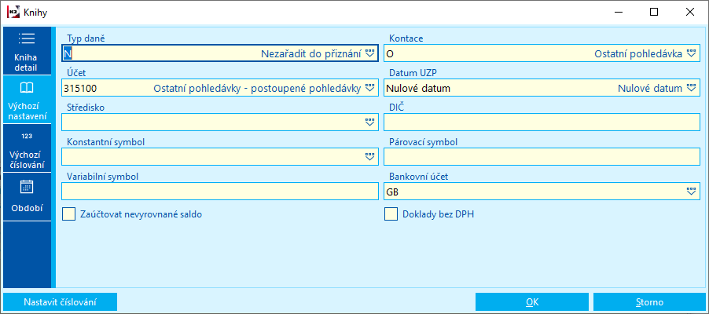The width and height of the screenshot is (709, 314).
Task: Confirm with the OK button
Action: 531,302
